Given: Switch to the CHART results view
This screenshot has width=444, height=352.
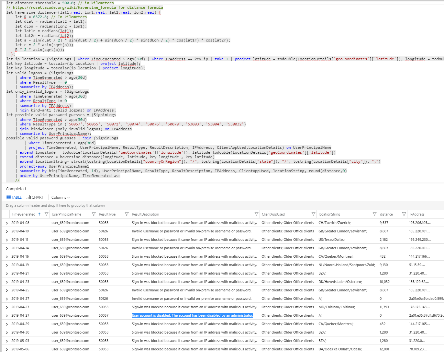Looking at the screenshot, I should pos(35,197).
